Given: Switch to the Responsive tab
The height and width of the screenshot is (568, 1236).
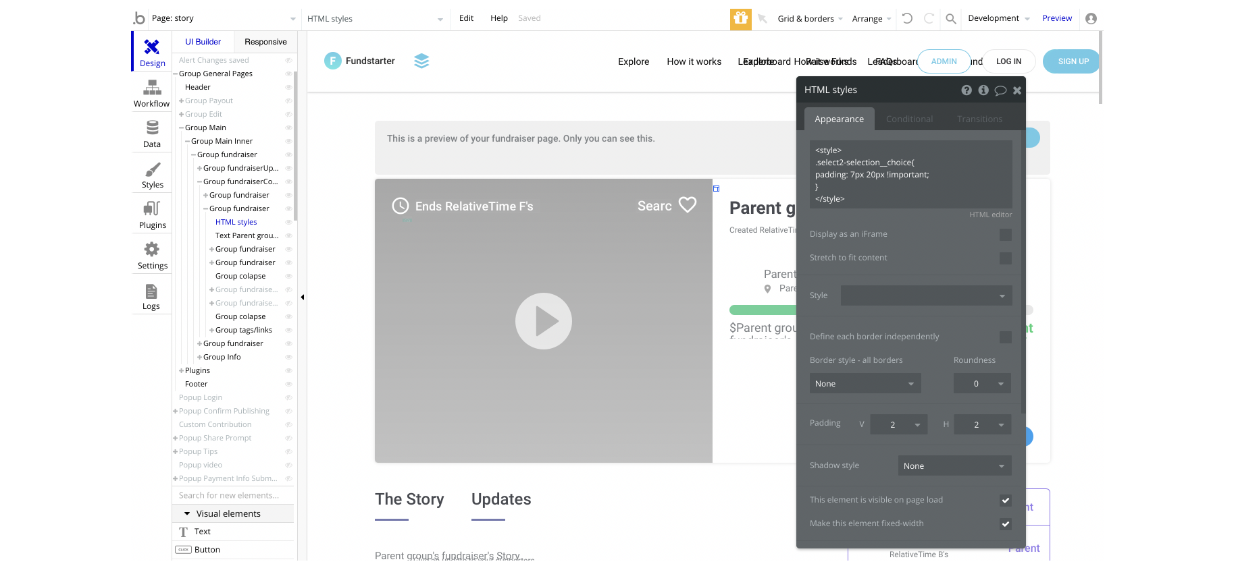Looking at the screenshot, I should [x=265, y=42].
